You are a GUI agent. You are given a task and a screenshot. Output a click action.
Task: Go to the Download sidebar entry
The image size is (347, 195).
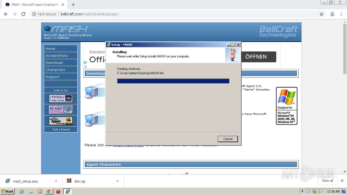pos(61,63)
